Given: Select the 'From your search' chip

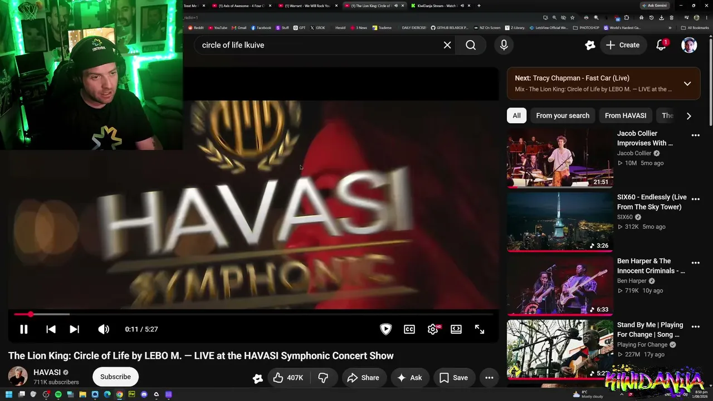Looking at the screenshot, I should tap(563, 115).
